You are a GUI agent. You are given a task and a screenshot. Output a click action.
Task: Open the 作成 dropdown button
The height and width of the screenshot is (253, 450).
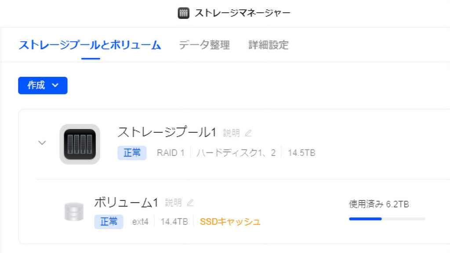tap(43, 86)
